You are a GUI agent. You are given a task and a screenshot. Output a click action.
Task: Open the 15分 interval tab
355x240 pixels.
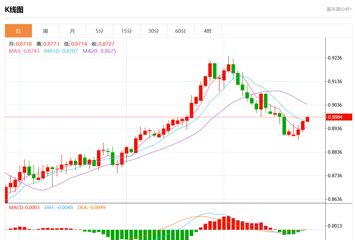(126, 31)
